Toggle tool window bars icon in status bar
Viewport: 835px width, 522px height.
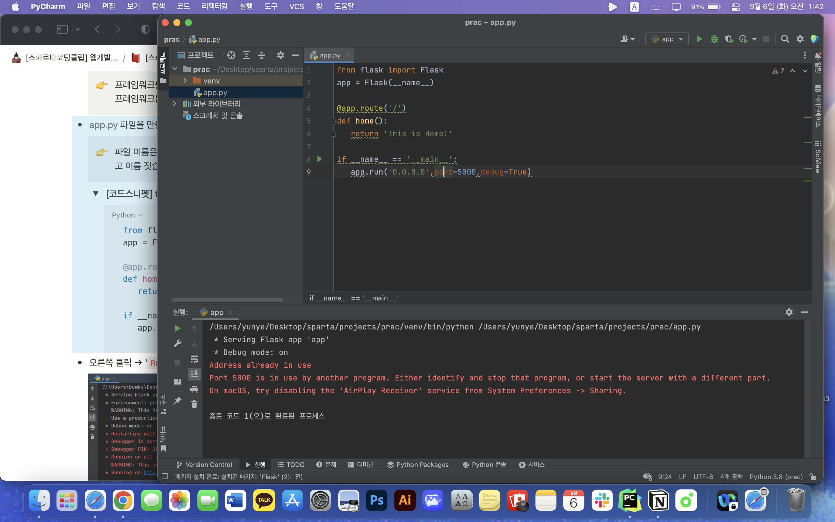164,477
